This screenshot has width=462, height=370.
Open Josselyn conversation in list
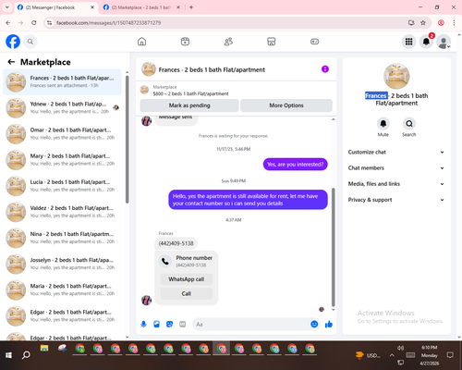tap(62, 264)
